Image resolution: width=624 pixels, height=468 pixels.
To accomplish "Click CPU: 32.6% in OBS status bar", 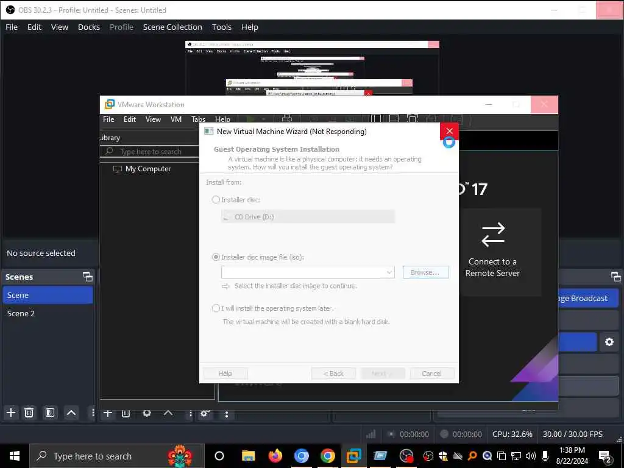I will [x=512, y=434].
